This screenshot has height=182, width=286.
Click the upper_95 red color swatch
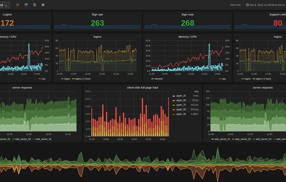[174, 114]
